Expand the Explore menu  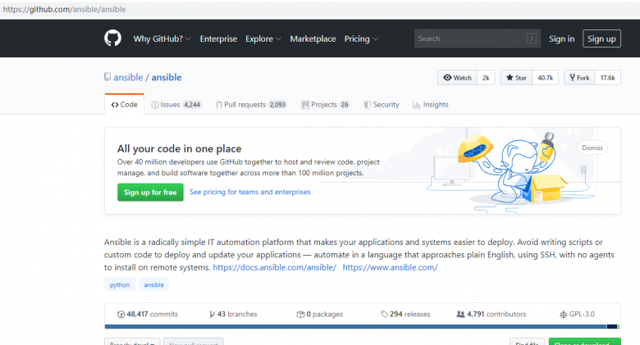click(x=263, y=39)
